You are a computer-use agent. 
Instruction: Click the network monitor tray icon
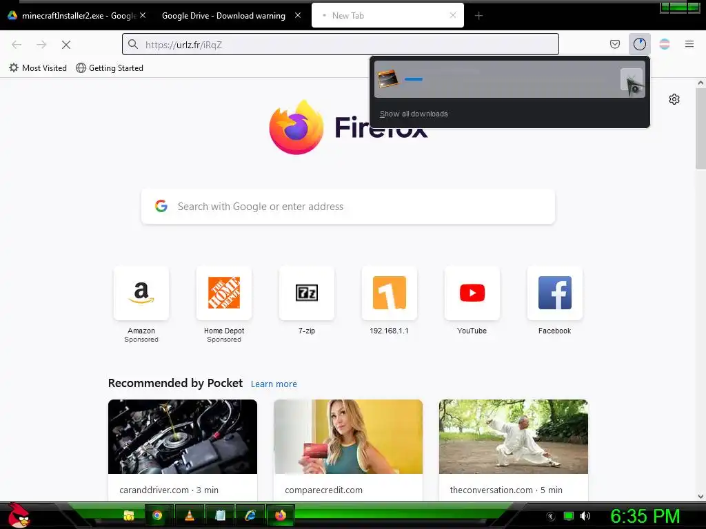[x=569, y=516]
